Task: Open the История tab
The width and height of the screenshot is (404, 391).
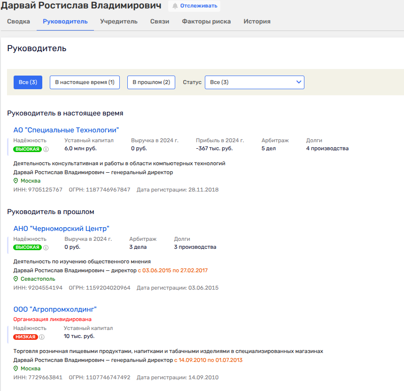Action: (x=257, y=22)
